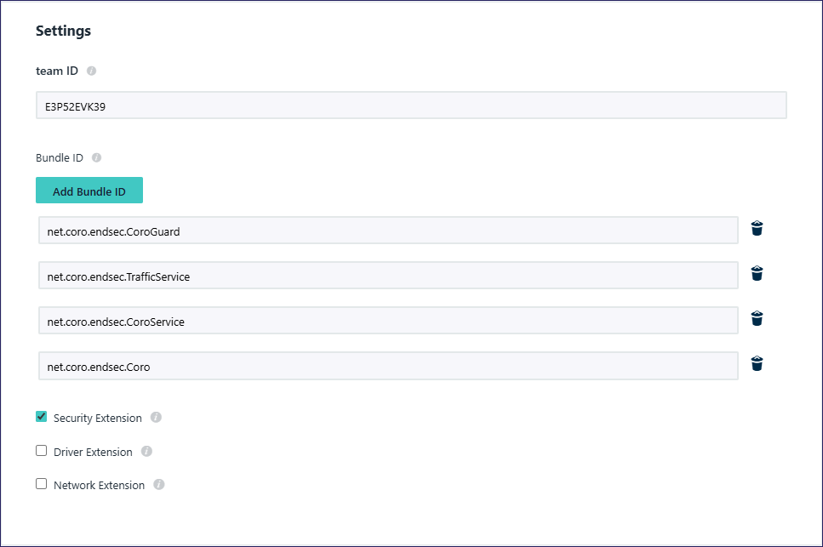823x547 pixels.
Task: Focus the net.coro.endsec.CoroGuard text field
Action: tap(388, 231)
